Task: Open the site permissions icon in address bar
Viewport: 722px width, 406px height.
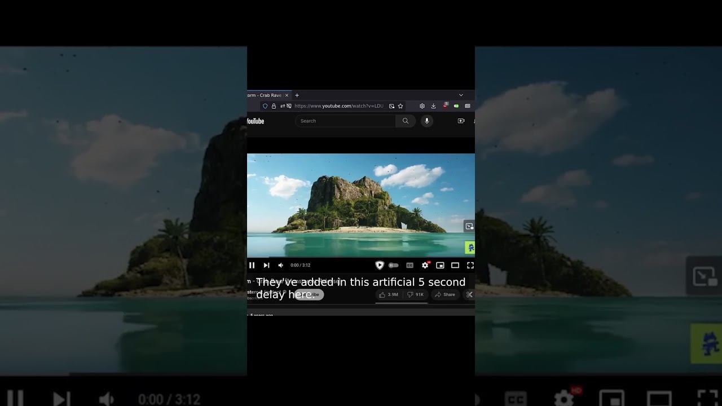Action: click(283, 106)
